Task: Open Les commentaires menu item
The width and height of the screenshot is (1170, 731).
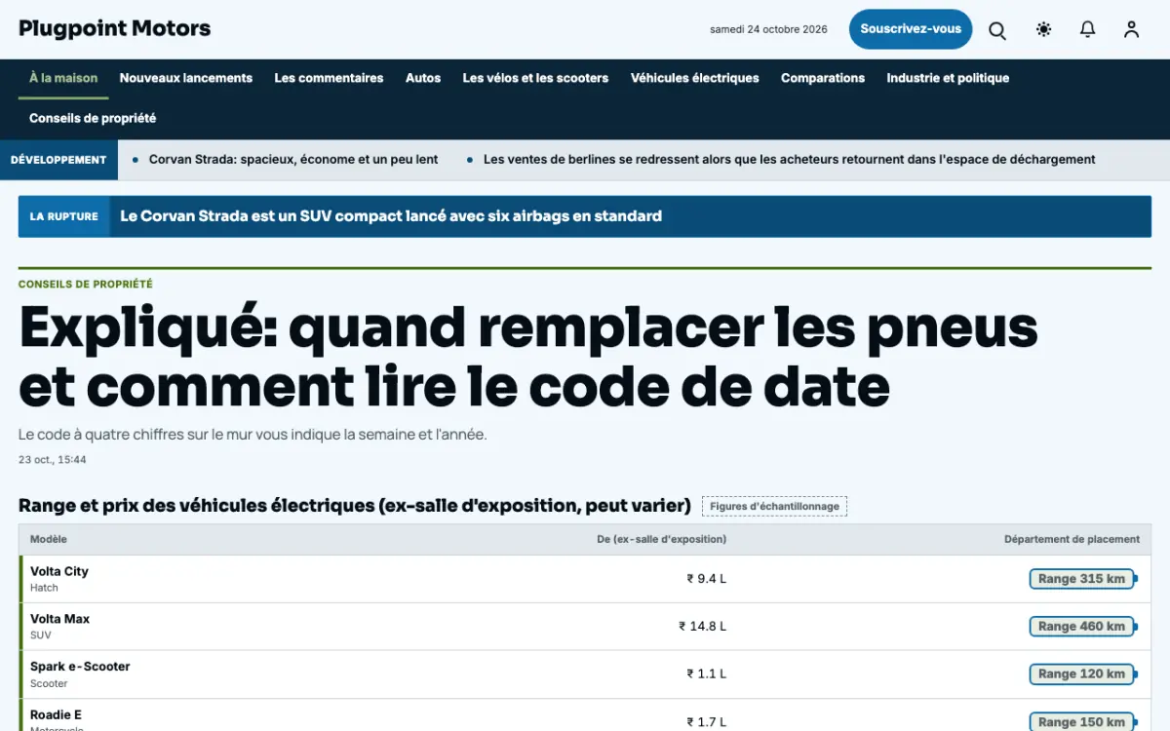Action: pyautogui.click(x=329, y=78)
